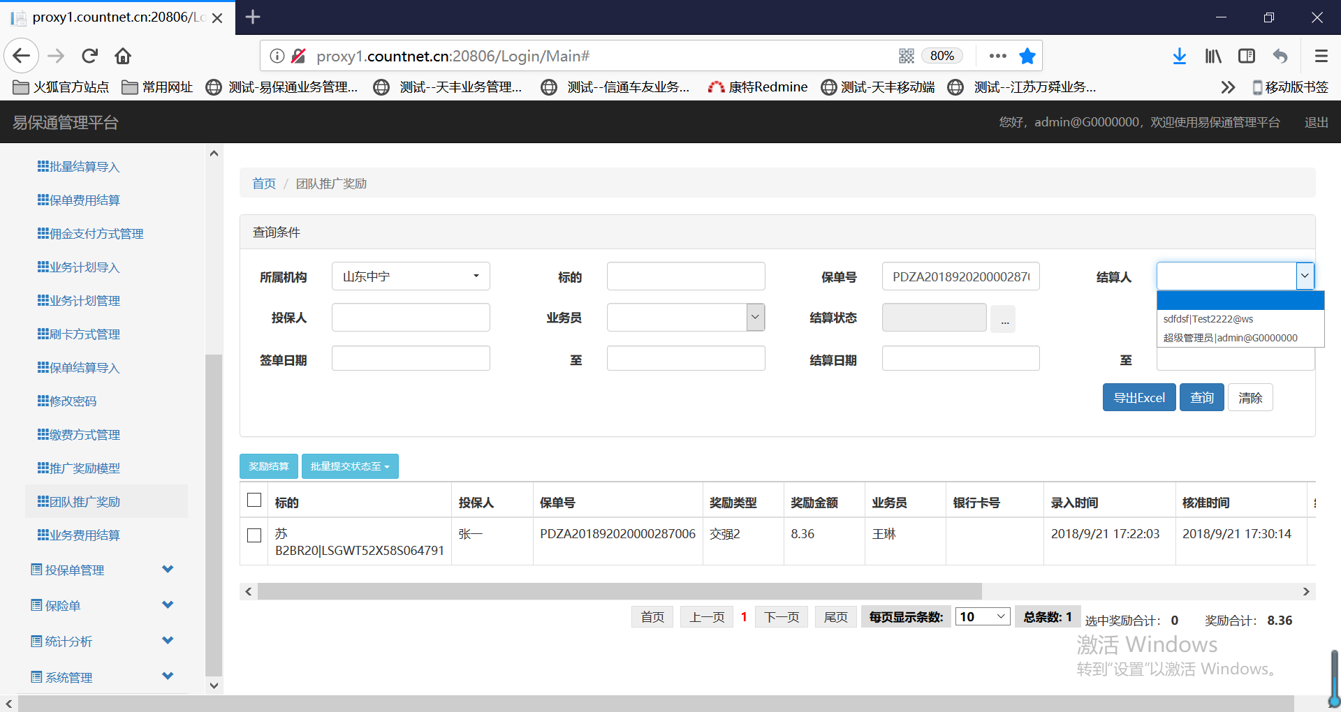
Task: Click the table's horizontal scrollbar thumb
Action: pyautogui.click(x=619, y=592)
